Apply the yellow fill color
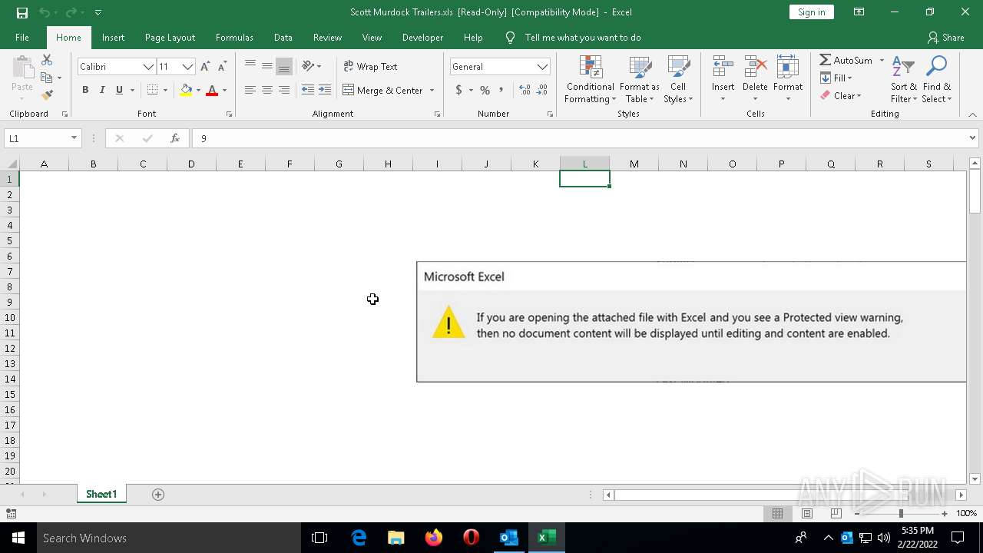The image size is (983, 553). 186,90
